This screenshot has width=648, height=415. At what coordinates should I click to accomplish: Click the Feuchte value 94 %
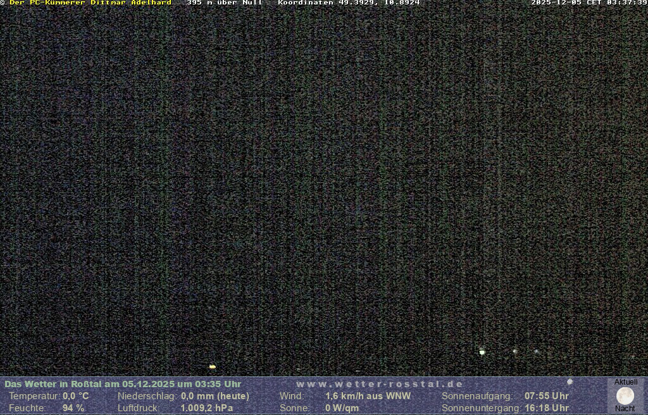(x=73, y=408)
